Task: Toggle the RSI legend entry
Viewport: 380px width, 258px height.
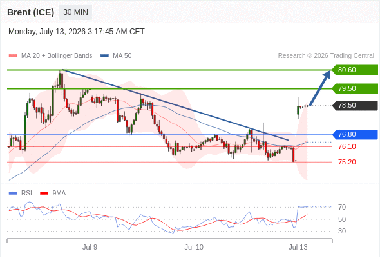Action: pos(21,193)
